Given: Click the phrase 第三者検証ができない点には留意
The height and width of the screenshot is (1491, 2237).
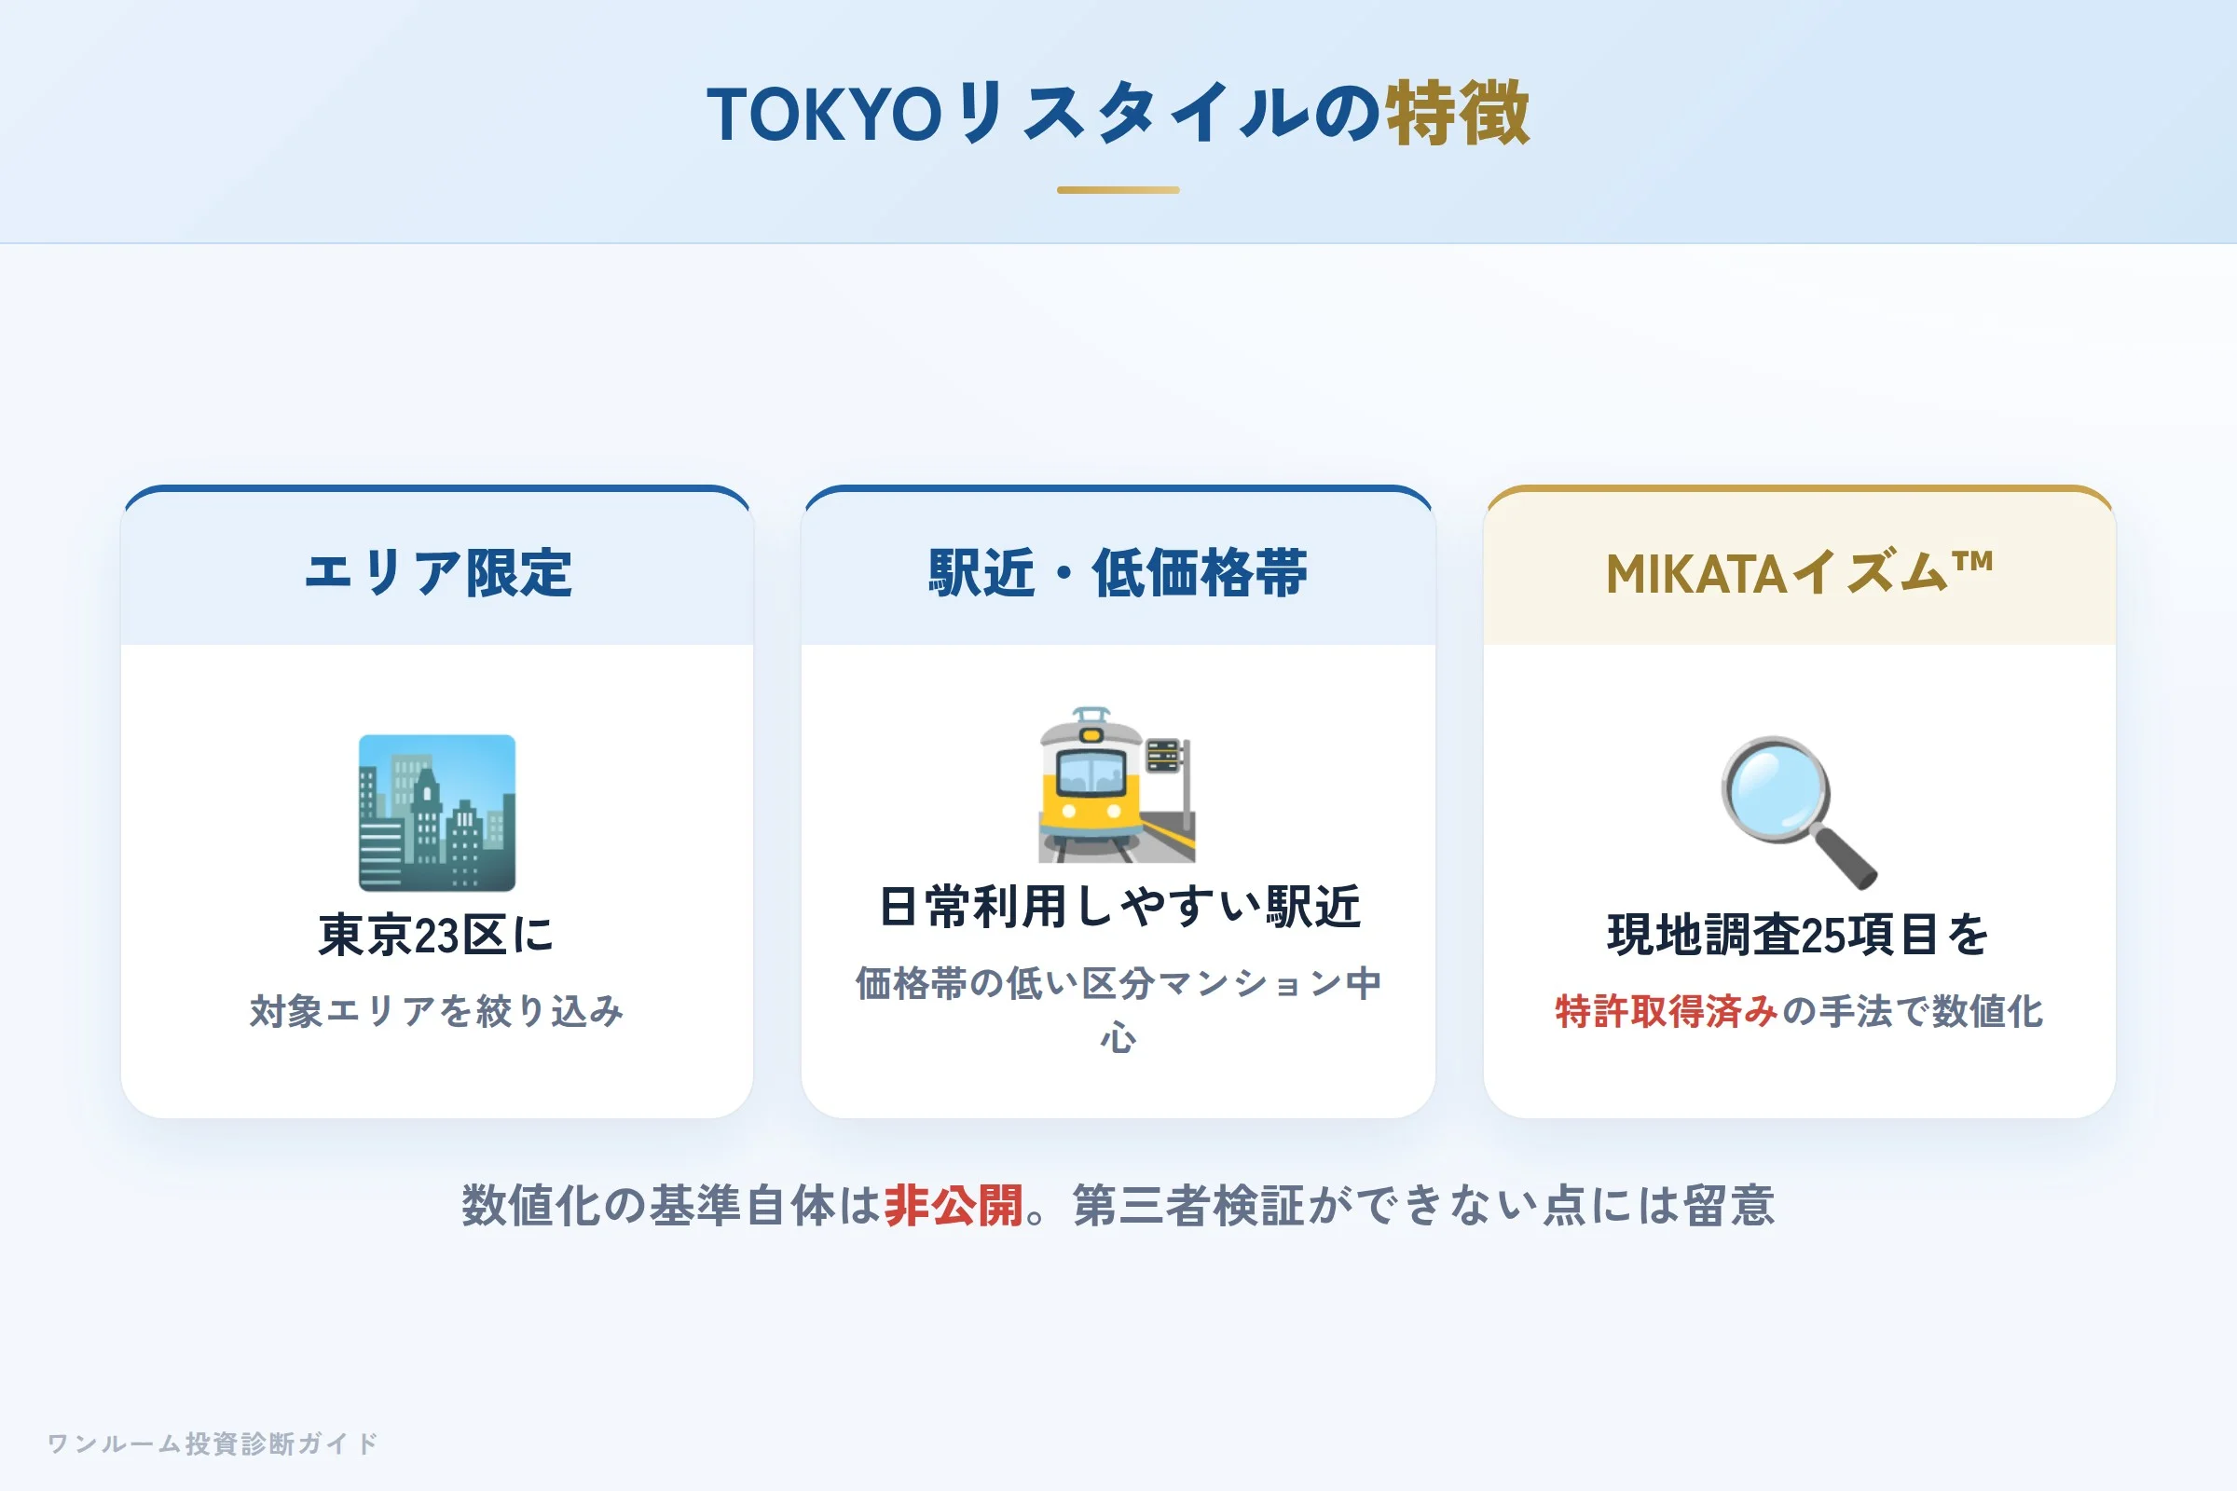Looking at the screenshot, I should point(1424,1206).
